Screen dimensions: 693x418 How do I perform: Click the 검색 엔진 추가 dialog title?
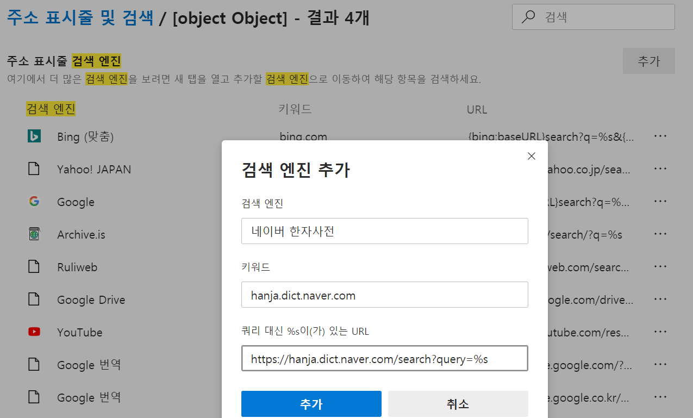tap(295, 170)
